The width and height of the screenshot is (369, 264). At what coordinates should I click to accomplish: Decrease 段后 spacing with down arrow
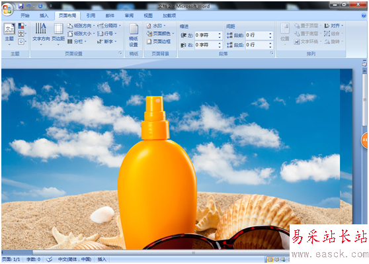click(270, 46)
